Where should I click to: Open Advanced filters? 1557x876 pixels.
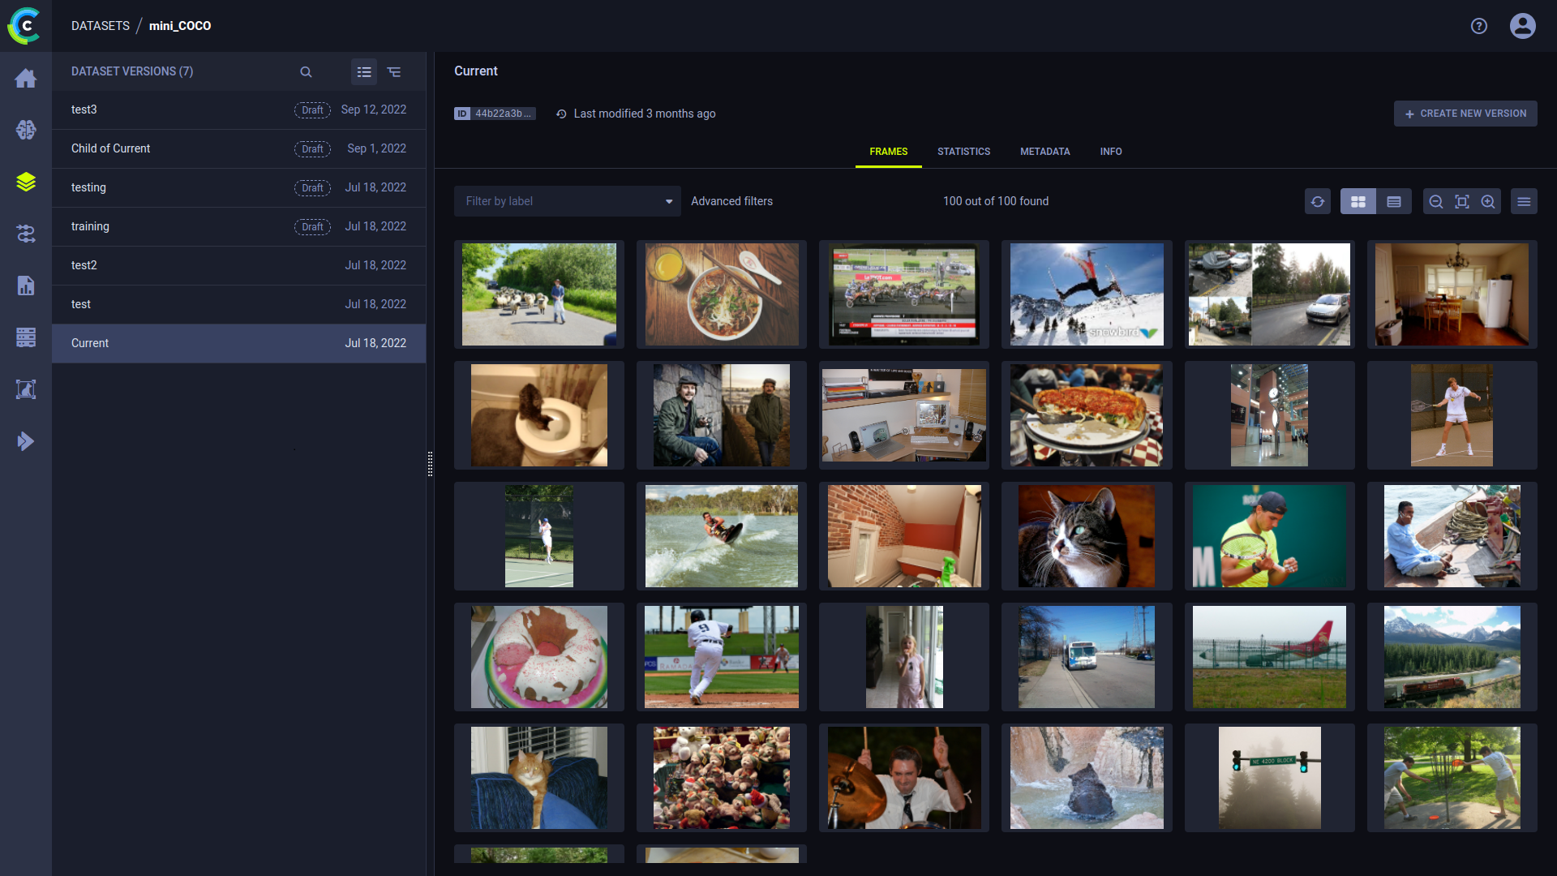[x=731, y=201]
